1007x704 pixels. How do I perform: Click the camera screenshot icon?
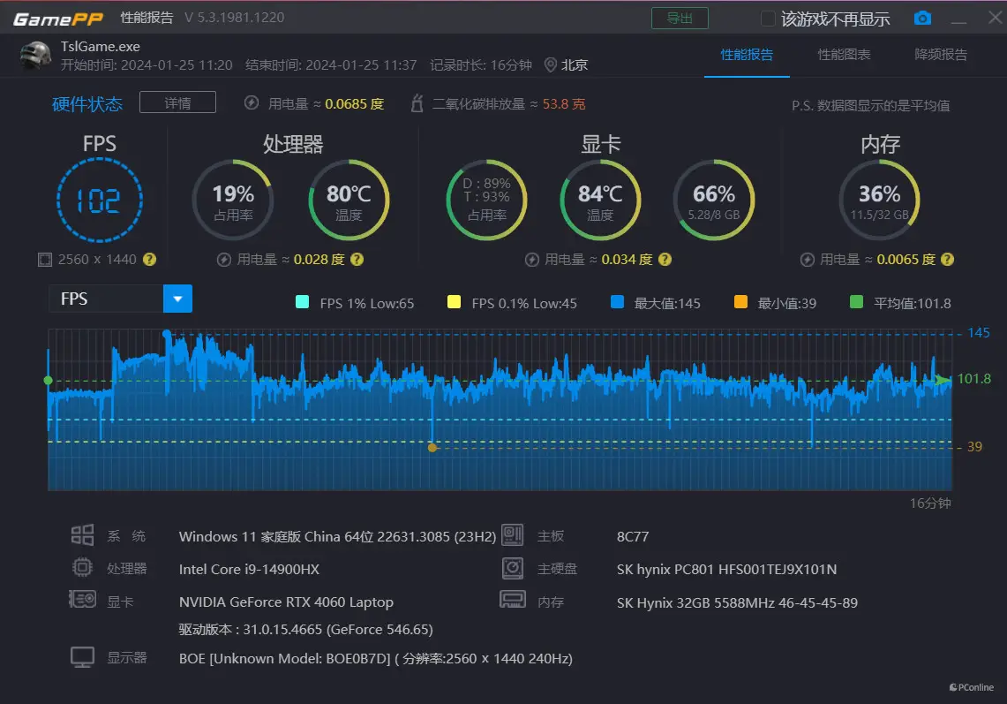pyautogui.click(x=922, y=19)
